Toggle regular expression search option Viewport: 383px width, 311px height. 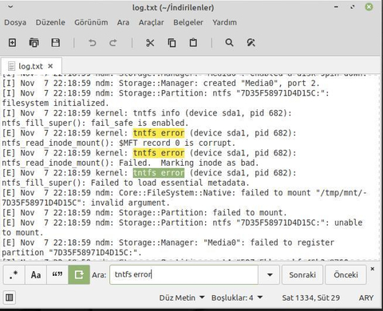(x=14, y=274)
